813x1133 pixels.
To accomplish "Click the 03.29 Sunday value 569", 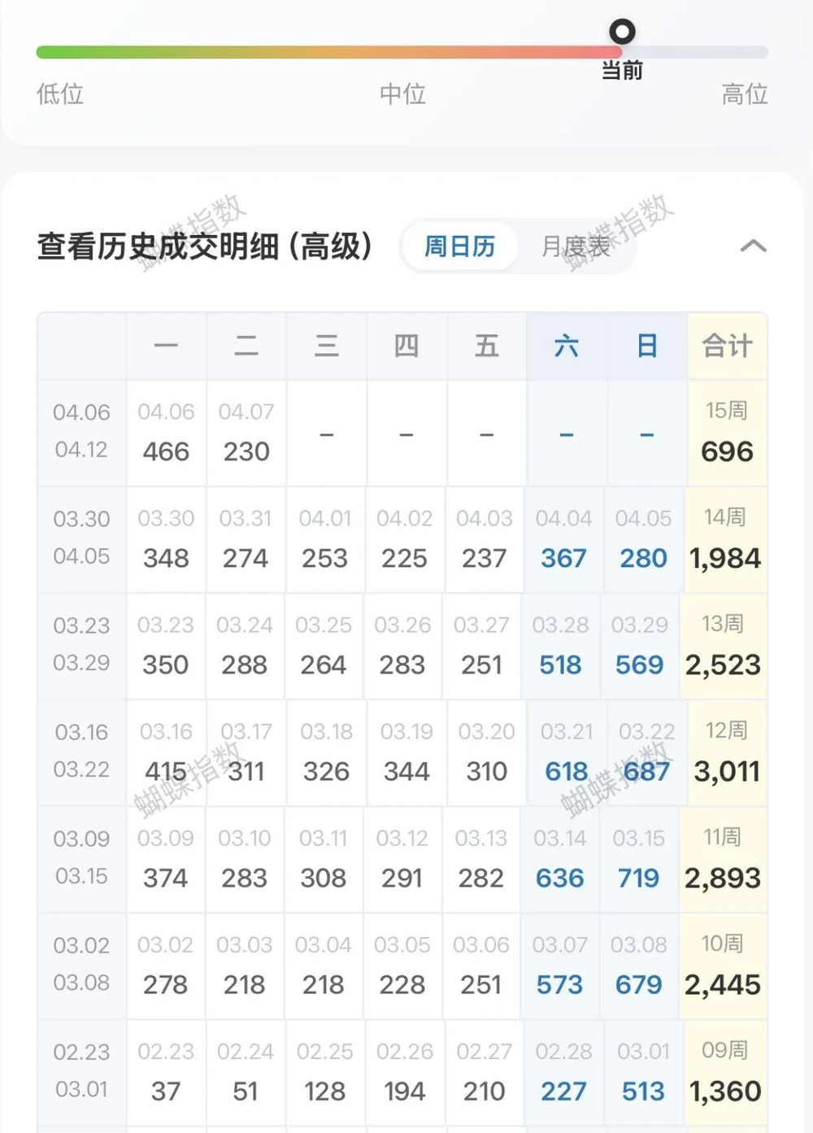I will (640, 647).
